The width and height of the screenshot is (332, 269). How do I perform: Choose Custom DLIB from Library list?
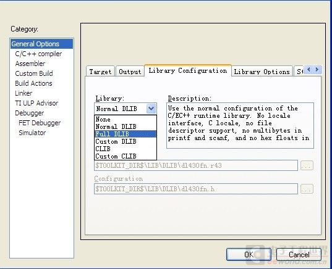pos(126,141)
